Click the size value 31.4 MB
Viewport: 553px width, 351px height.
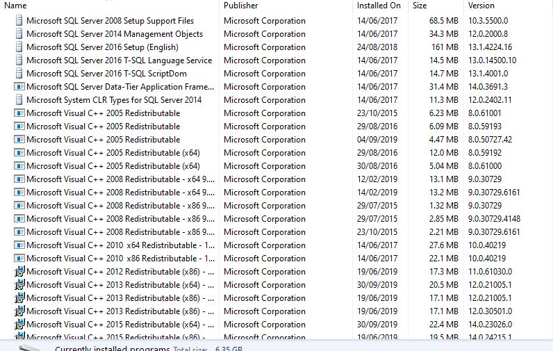pos(444,87)
